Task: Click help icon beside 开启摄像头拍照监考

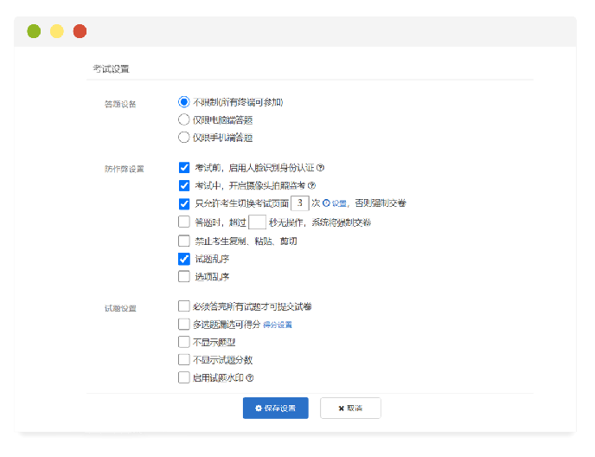Action: pos(311,185)
